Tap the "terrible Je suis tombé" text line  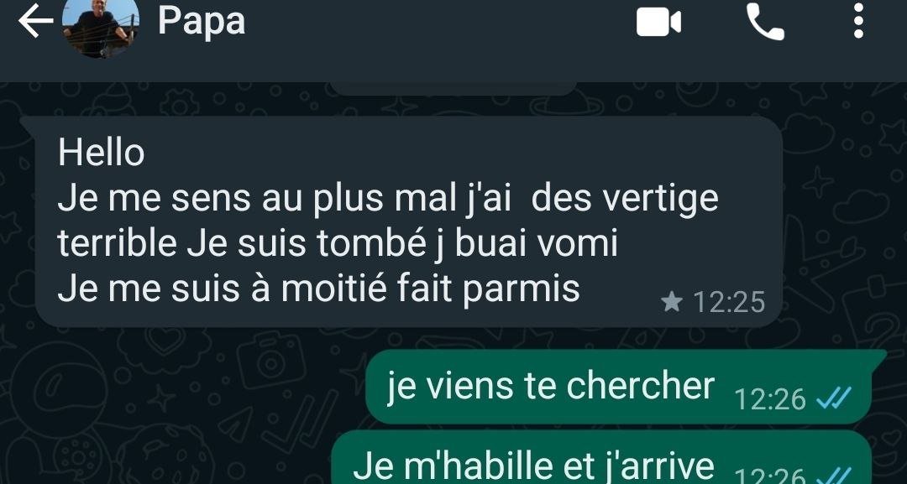click(338, 243)
